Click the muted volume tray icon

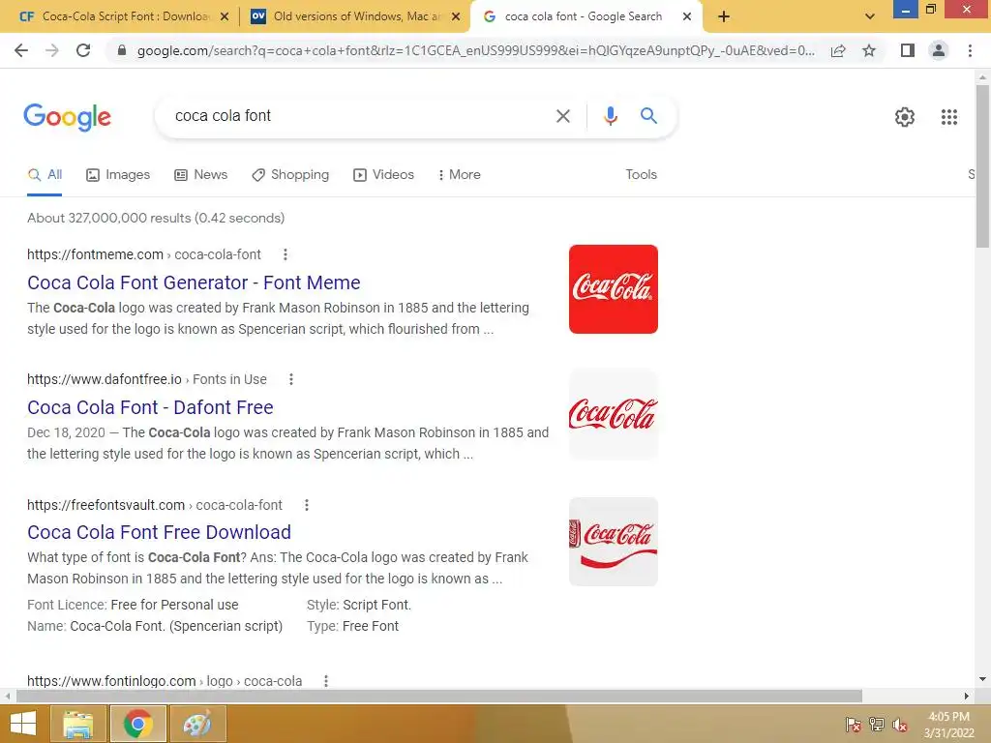click(x=900, y=725)
